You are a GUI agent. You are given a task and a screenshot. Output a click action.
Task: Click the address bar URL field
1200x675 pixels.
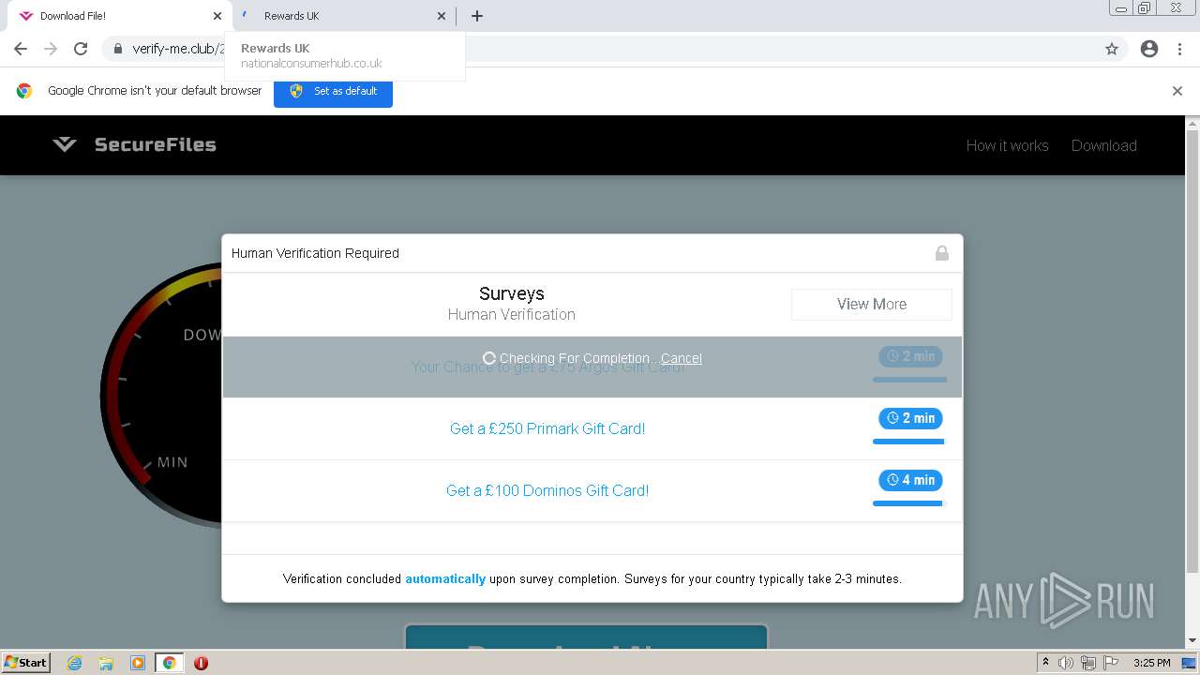(614, 49)
